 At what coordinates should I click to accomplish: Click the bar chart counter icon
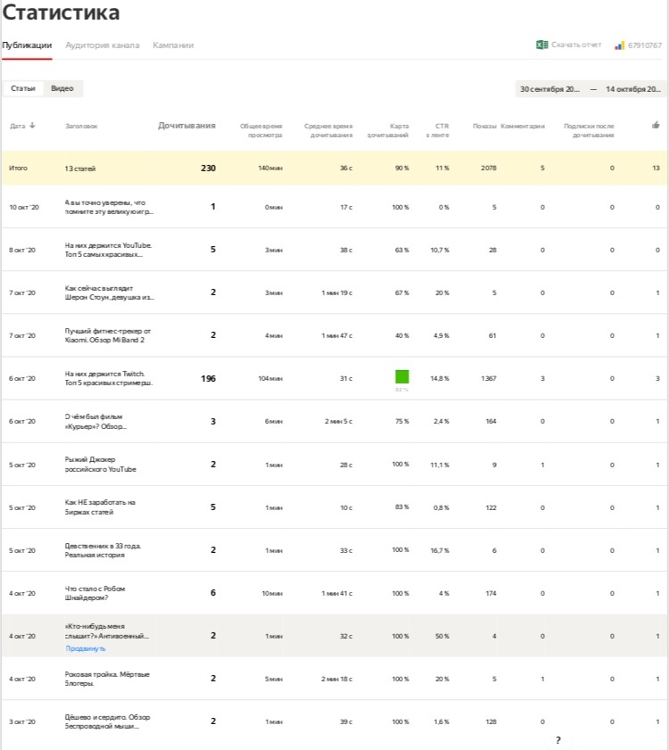[x=620, y=45]
